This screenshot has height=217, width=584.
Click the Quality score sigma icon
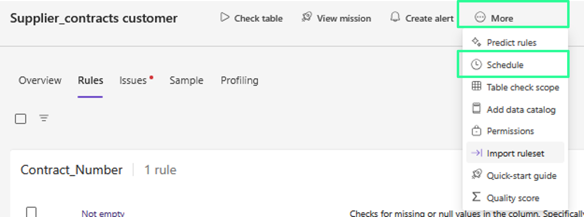(x=476, y=197)
